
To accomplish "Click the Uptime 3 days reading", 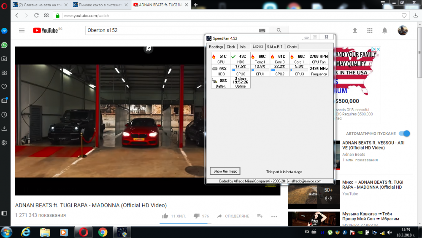I will point(241,83).
